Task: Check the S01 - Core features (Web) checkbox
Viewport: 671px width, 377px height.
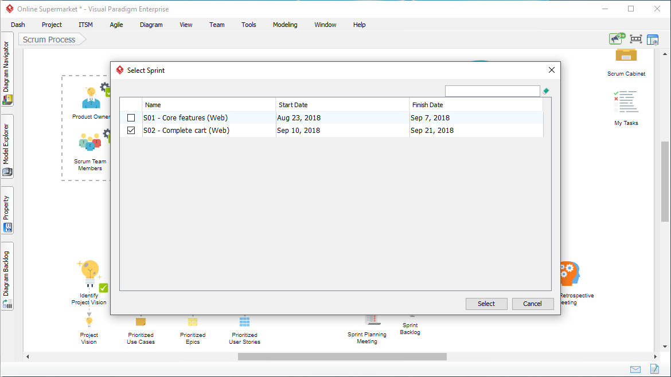Action: click(x=131, y=118)
